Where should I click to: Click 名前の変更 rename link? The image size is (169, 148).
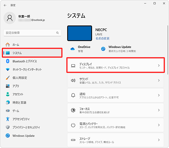pos(102,39)
